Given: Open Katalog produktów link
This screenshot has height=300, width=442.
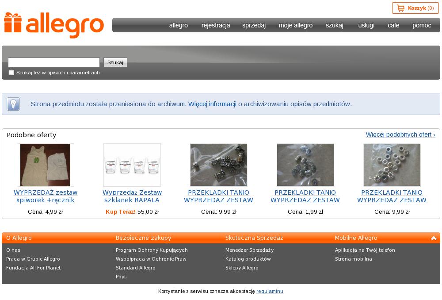Looking at the screenshot, I should point(248,259).
